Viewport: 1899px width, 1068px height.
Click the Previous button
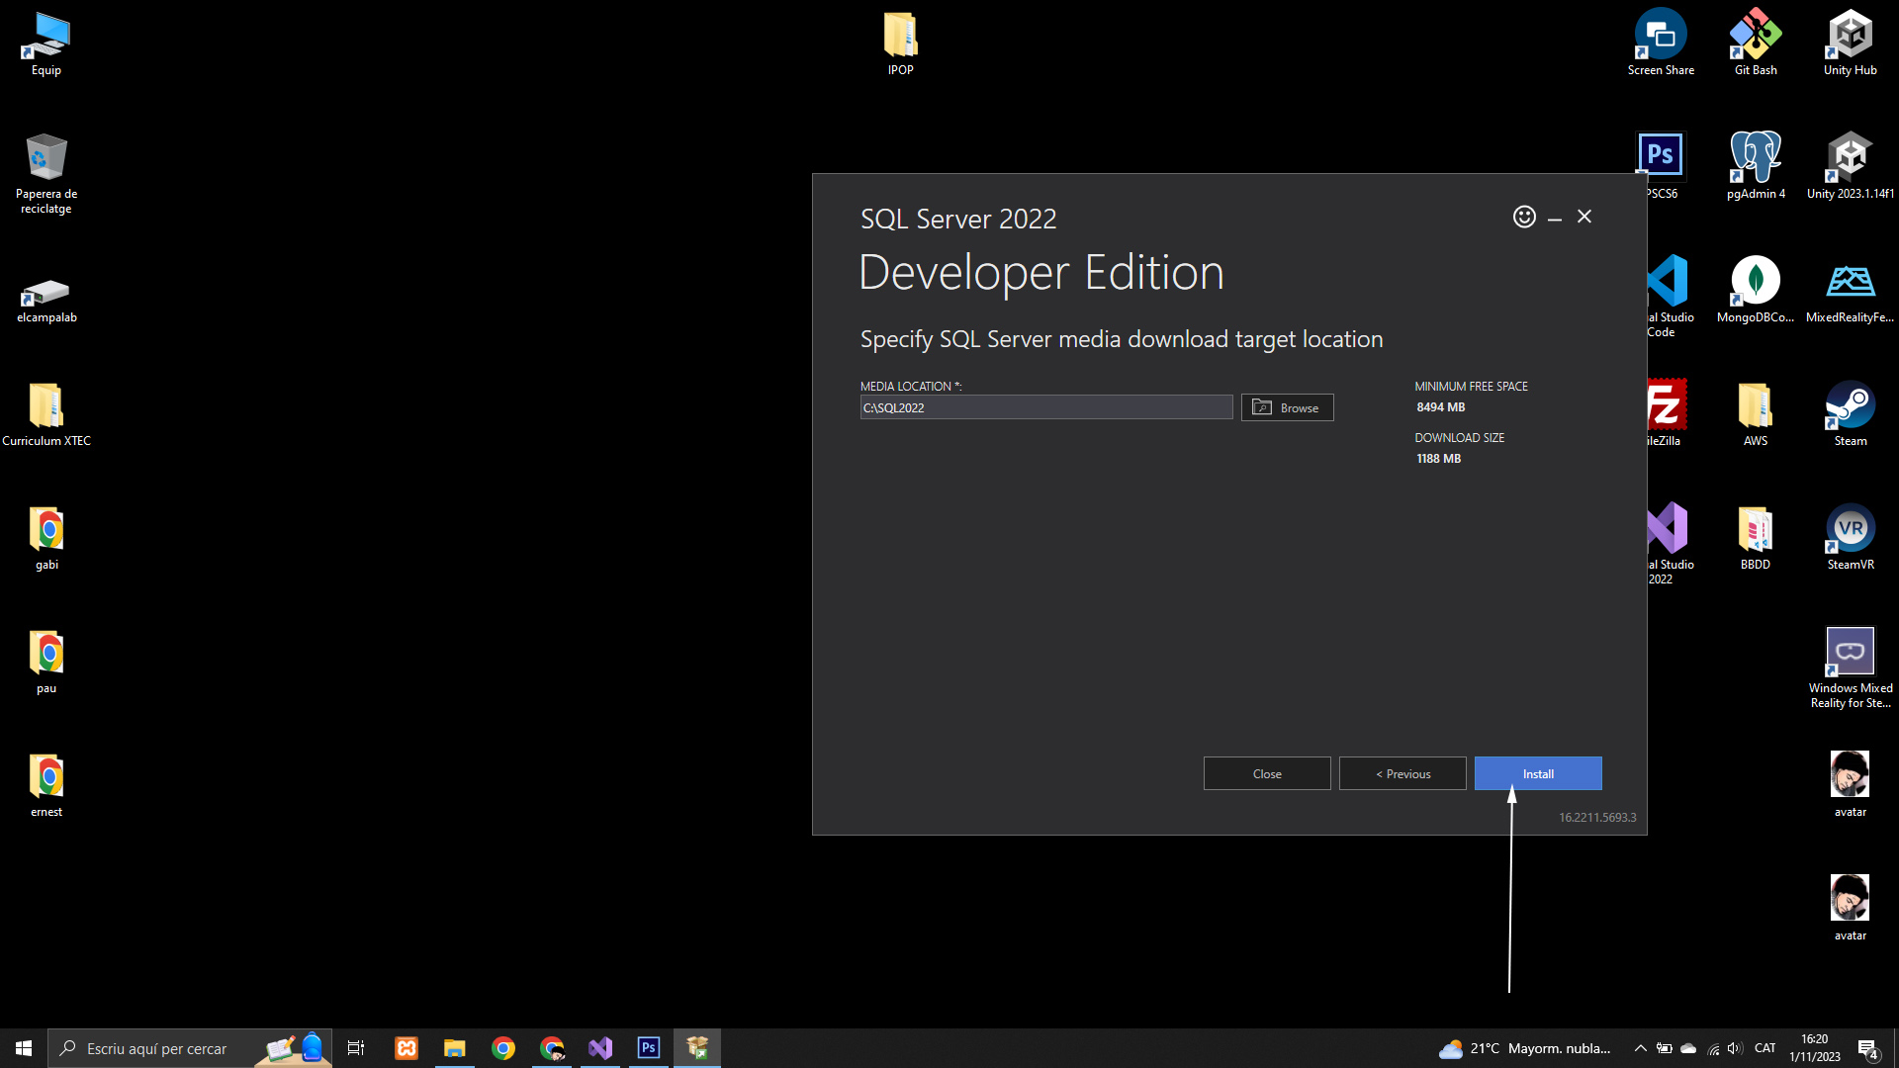[1402, 773]
